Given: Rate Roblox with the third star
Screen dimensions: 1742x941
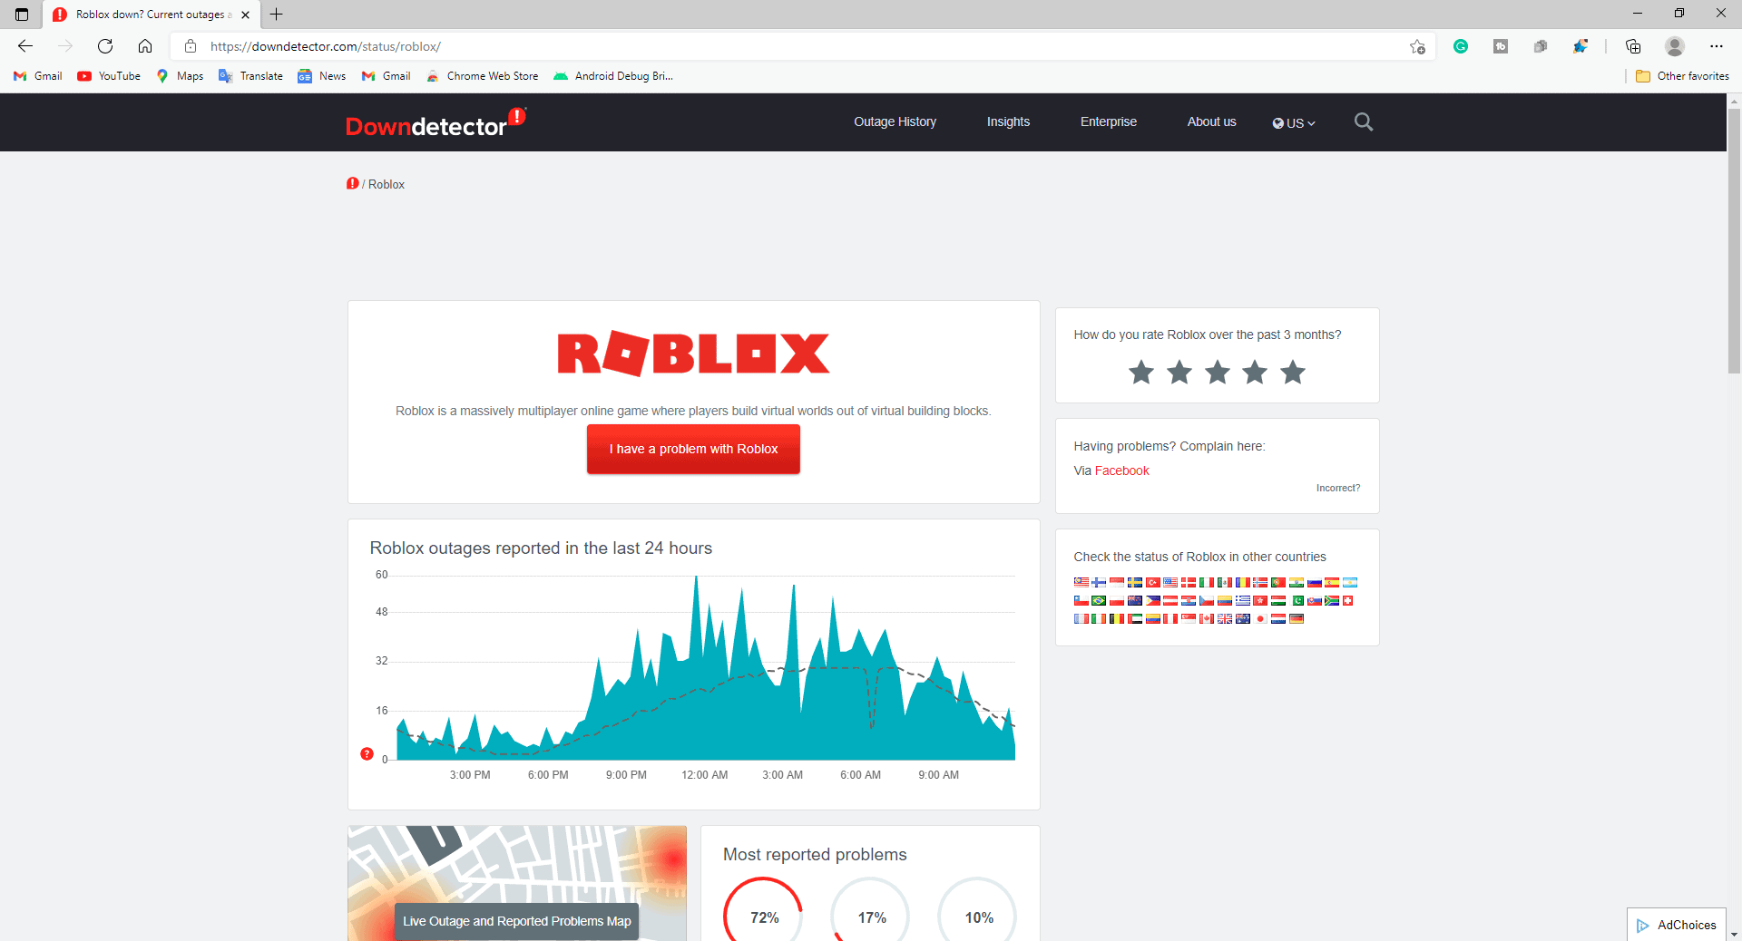Looking at the screenshot, I should click(1218, 372).
